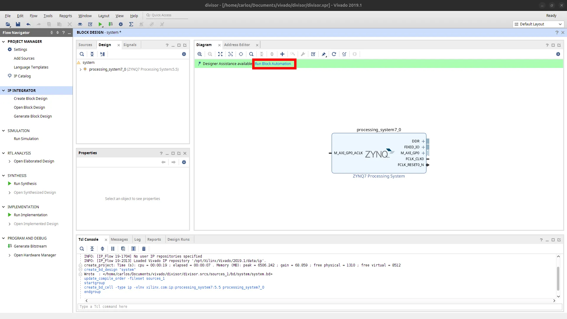The height and width of the screenshot is (319, 567).
Task: Copy Tcl Console contents icon
Action: point(123,249)
